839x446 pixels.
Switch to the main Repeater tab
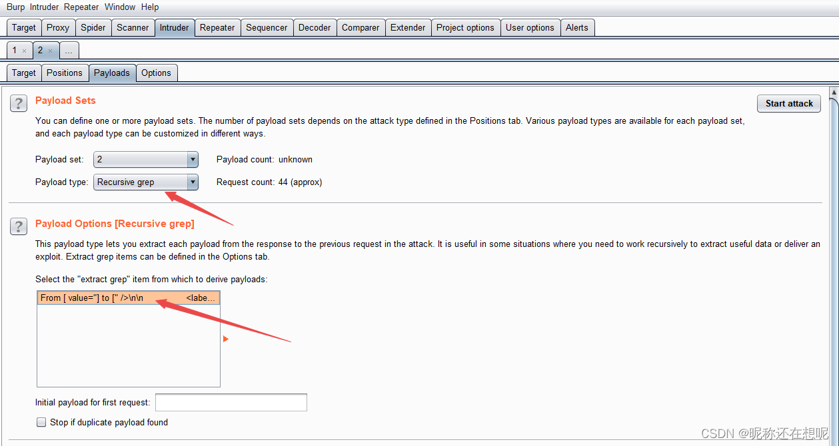click(217, 27)
